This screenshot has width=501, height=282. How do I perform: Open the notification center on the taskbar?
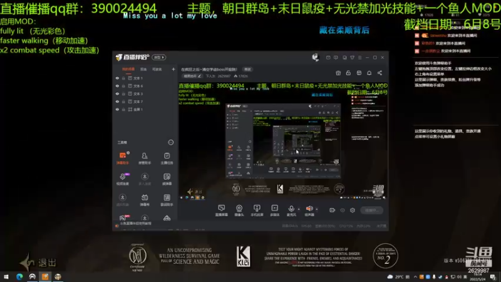493,277
